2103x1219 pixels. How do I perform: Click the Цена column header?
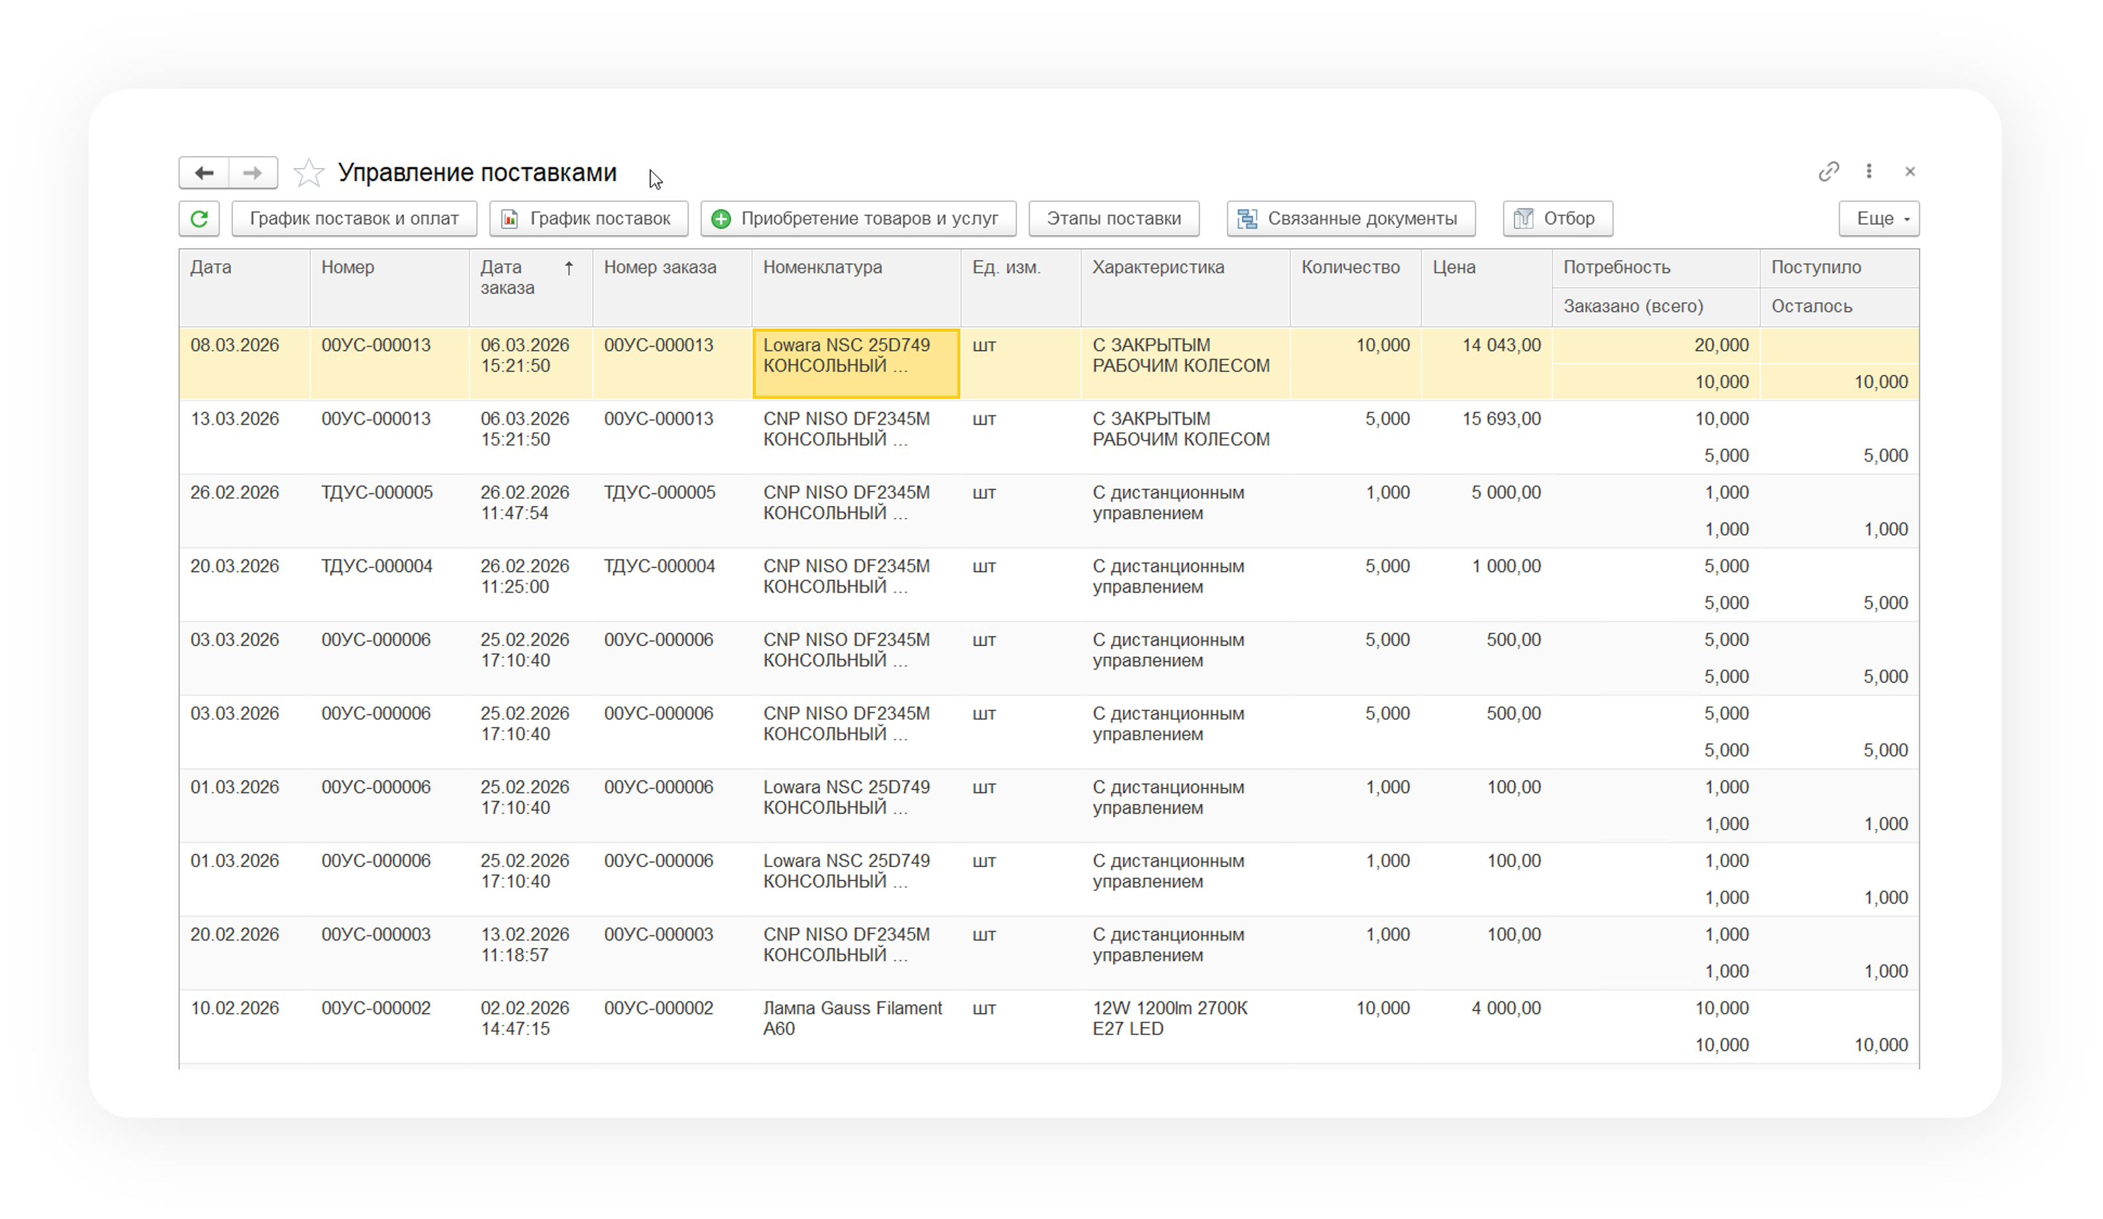[x=1454, y=267]
